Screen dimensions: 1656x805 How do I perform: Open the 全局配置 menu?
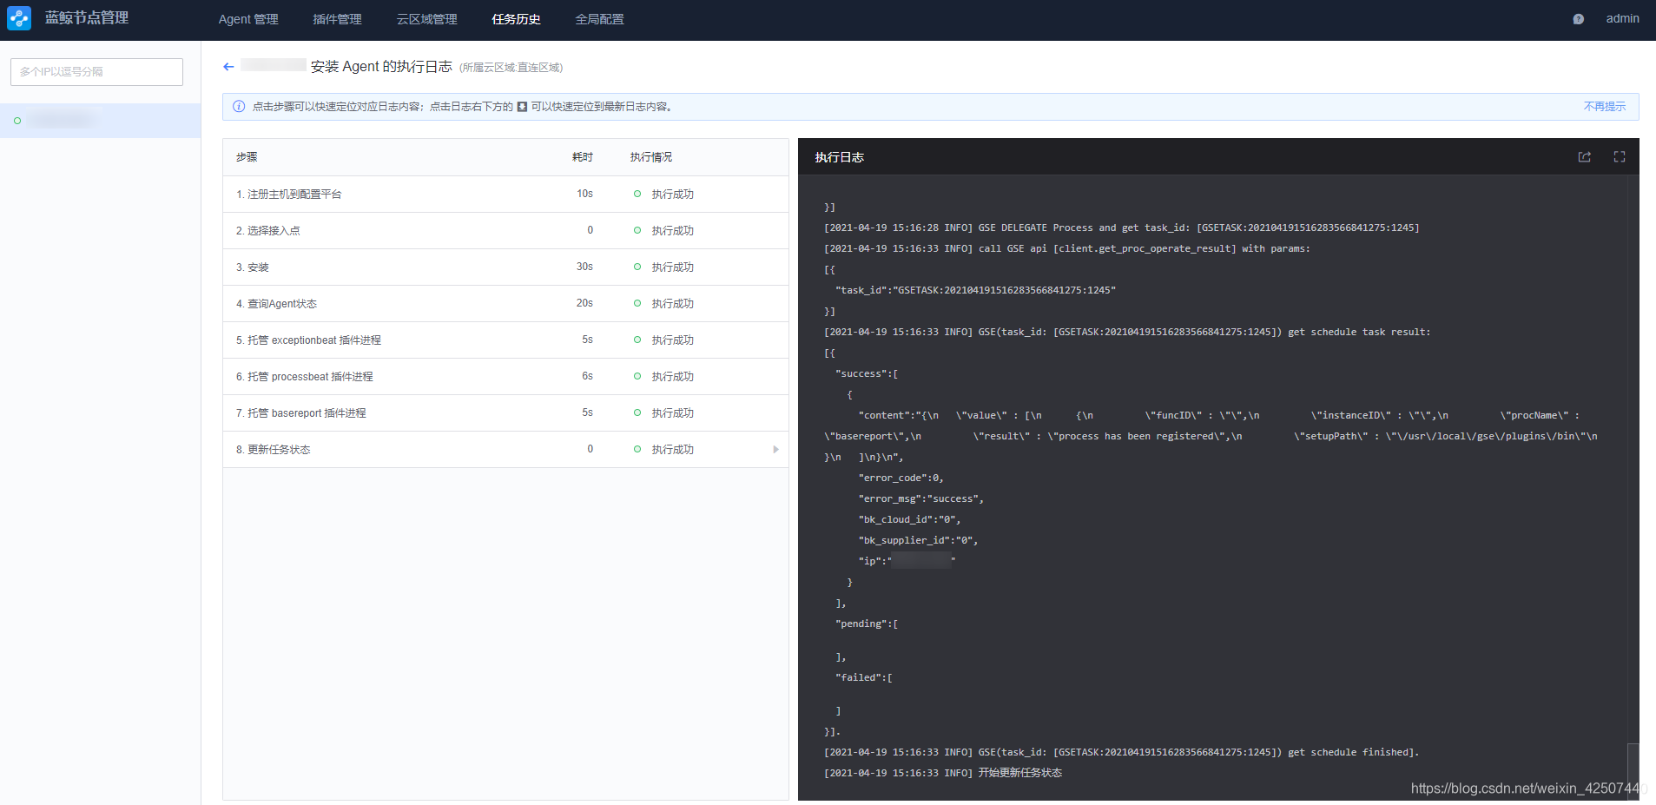coord(599,19)
